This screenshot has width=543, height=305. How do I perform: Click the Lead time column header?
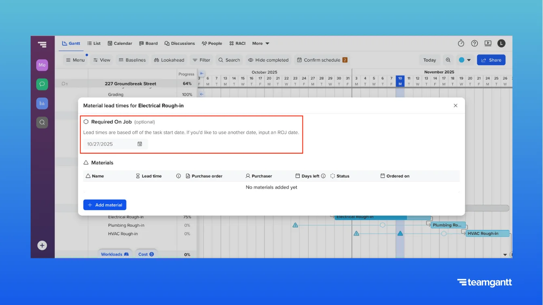coord(148,176)
